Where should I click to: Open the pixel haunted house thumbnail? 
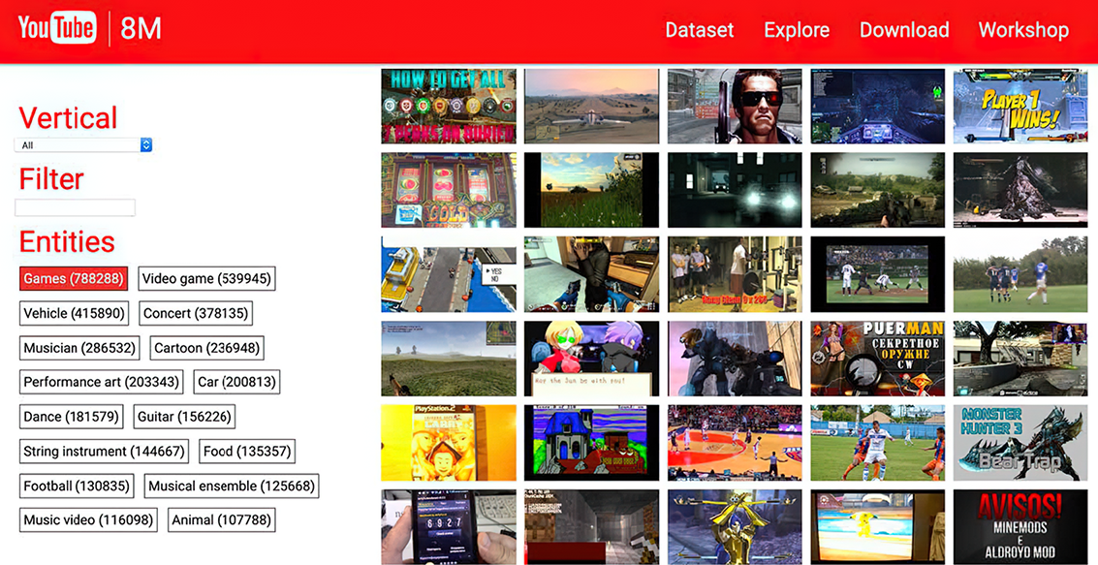point(591,443)
